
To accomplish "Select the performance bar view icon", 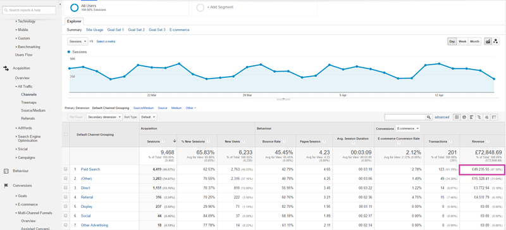I will point(471,117).
